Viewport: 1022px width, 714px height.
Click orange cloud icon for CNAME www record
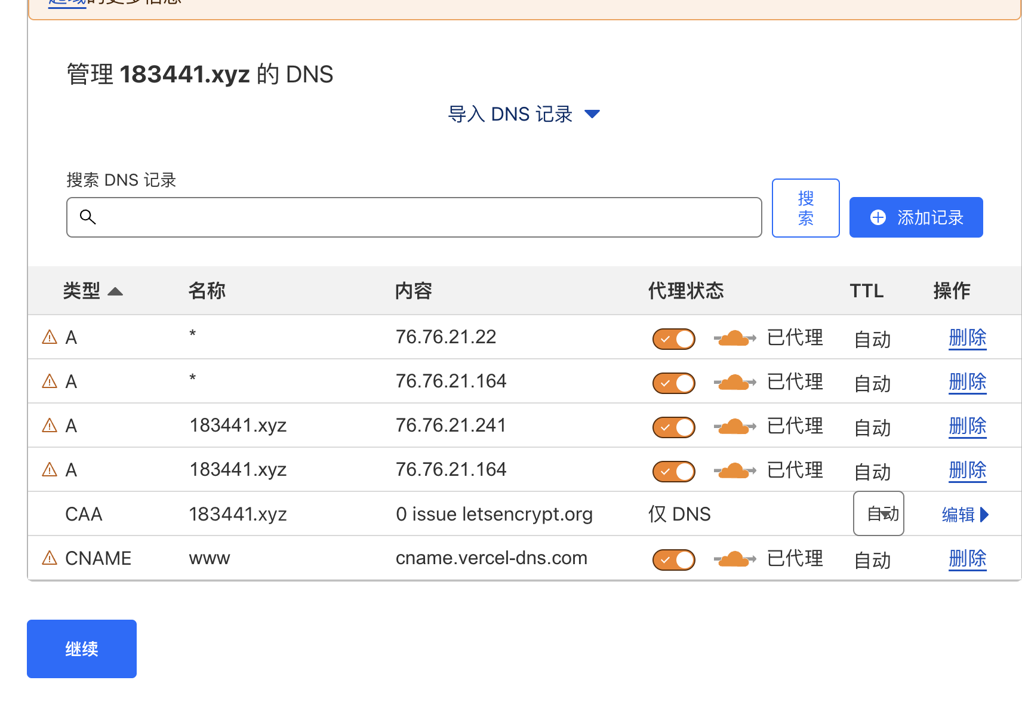(735, 559)
